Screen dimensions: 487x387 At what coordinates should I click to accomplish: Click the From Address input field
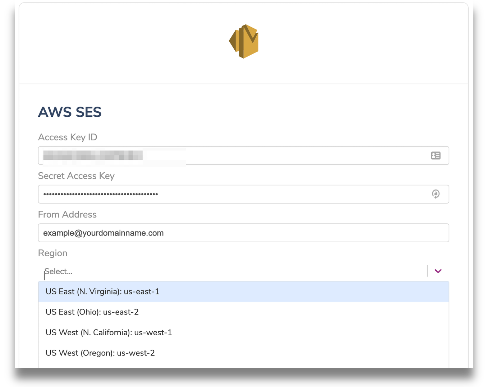click(243, 233)
